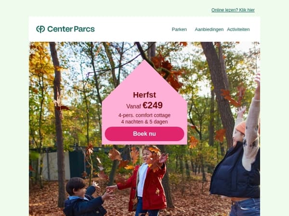
Task: Click the boy in the blue jacket
Action: 83,197
